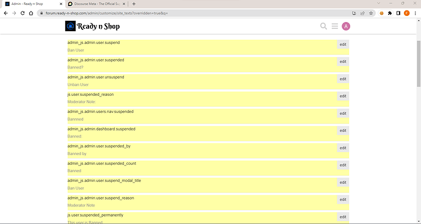Image resolution: width=421 pixels, height=224 pixels.
Task: Click the 'Unban User' override value
Action: click(x=78, y=85)
